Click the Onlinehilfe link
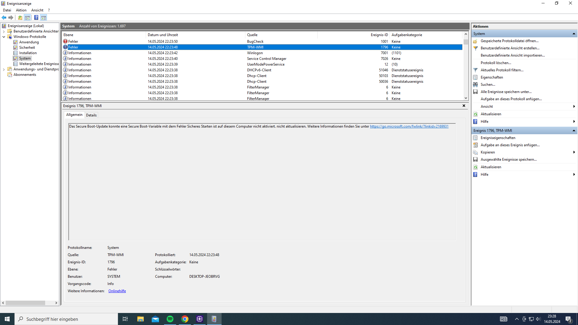 117,291
